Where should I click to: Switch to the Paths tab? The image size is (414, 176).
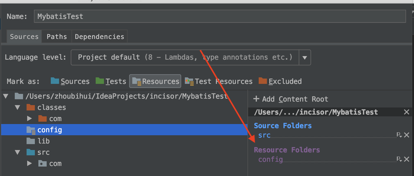[57, 37]
